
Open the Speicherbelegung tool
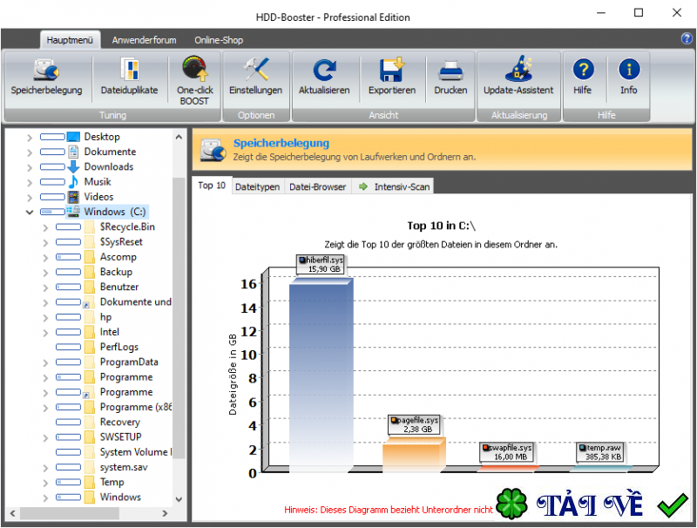pos(46,76)
